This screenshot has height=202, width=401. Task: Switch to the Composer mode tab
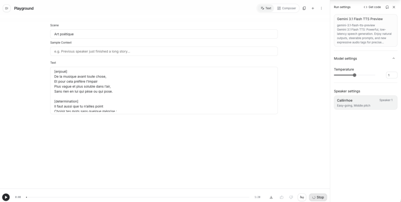[x=287, y=8]
